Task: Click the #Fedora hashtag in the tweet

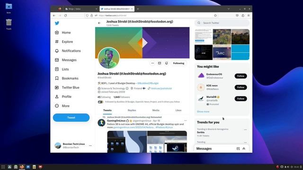Action: [x=160, y=127]
